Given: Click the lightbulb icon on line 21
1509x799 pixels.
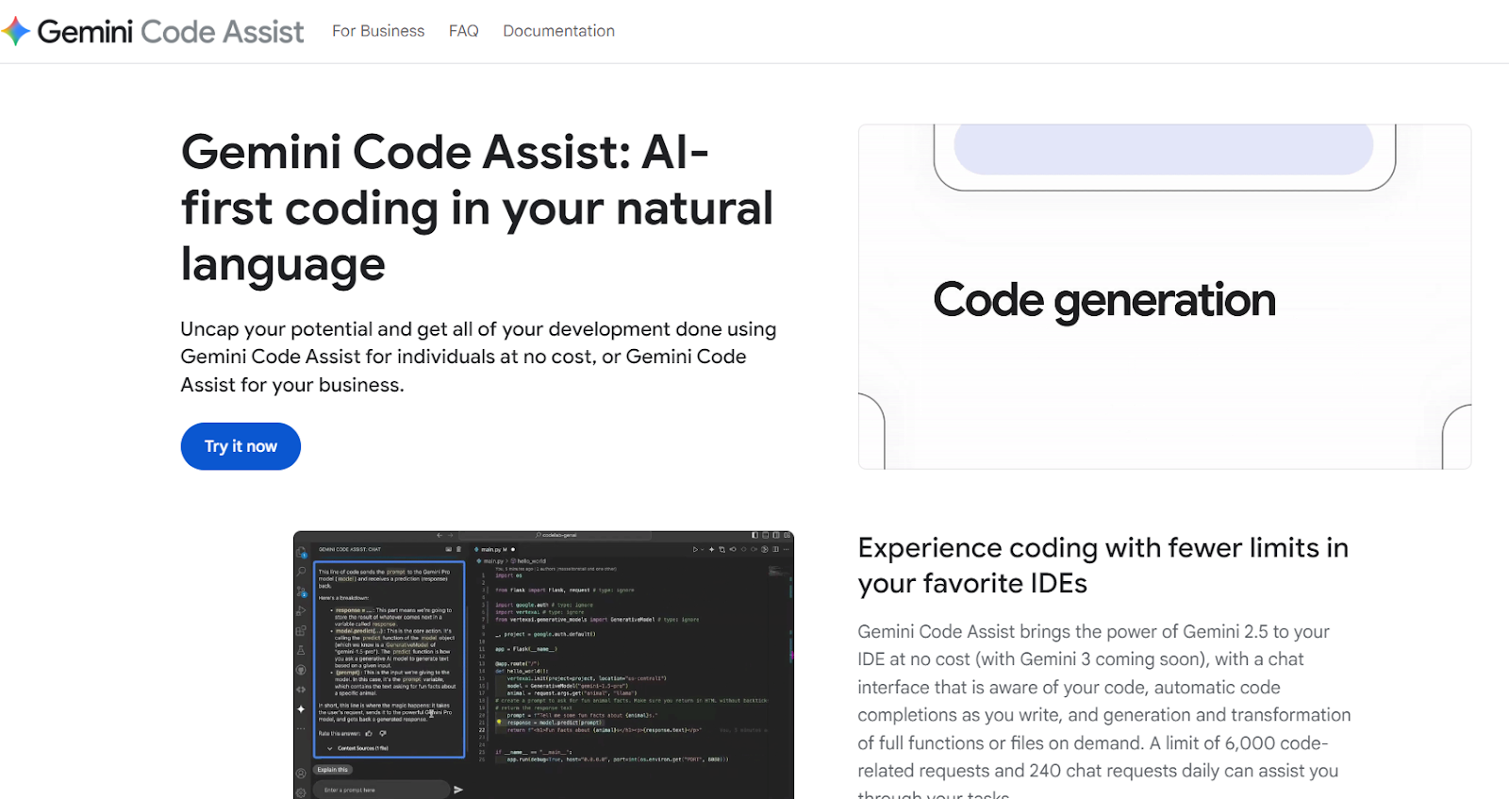Looking at the screenshot, I should (499, 722).
